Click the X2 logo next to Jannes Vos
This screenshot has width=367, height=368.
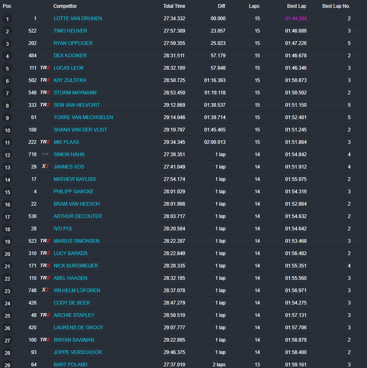click(45, 167)
